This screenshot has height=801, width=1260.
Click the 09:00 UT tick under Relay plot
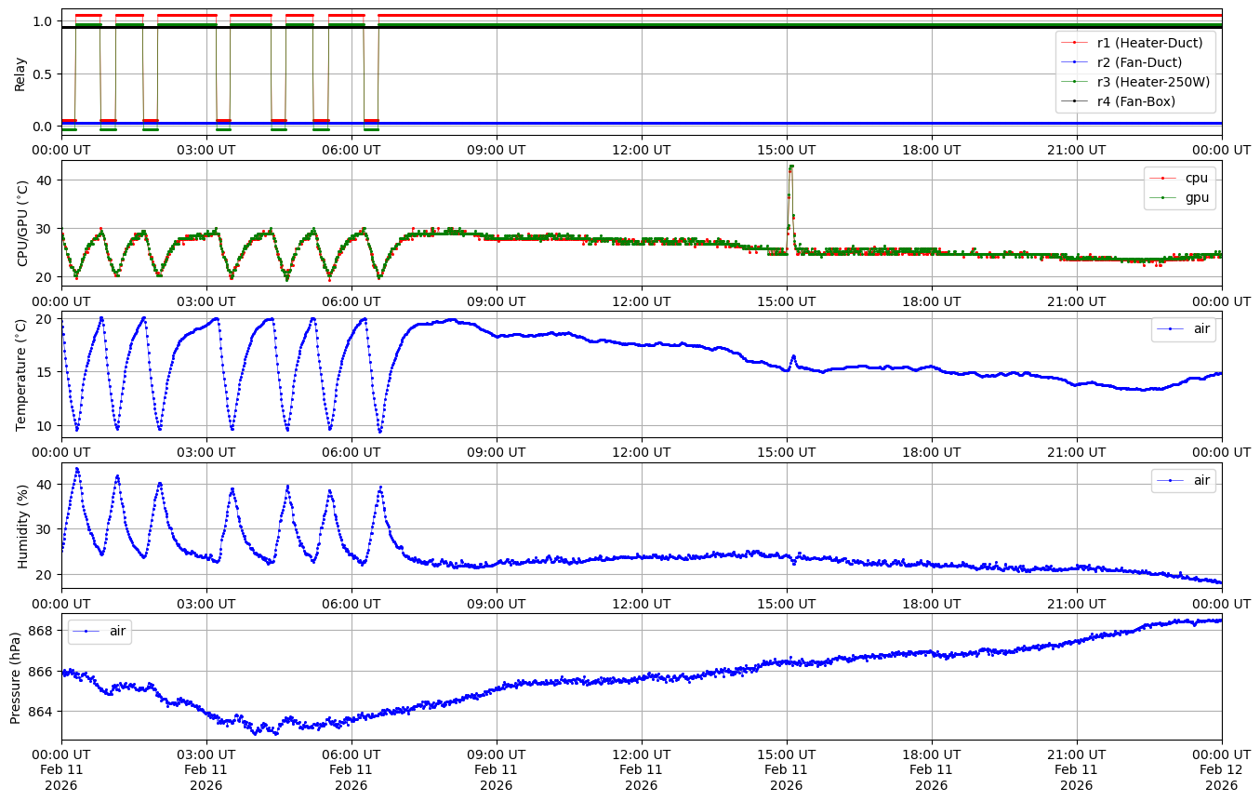click(497, 149)
